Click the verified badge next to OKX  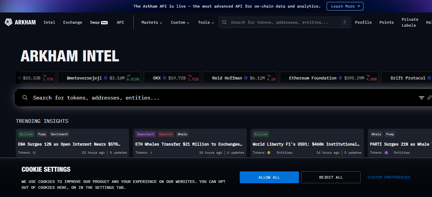coord(164,78)
